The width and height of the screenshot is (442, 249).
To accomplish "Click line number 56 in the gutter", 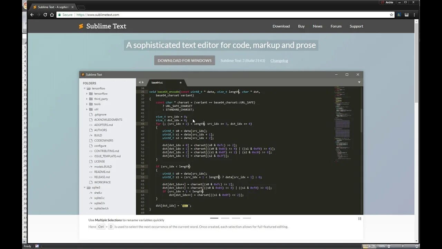I will pos(143,166).
